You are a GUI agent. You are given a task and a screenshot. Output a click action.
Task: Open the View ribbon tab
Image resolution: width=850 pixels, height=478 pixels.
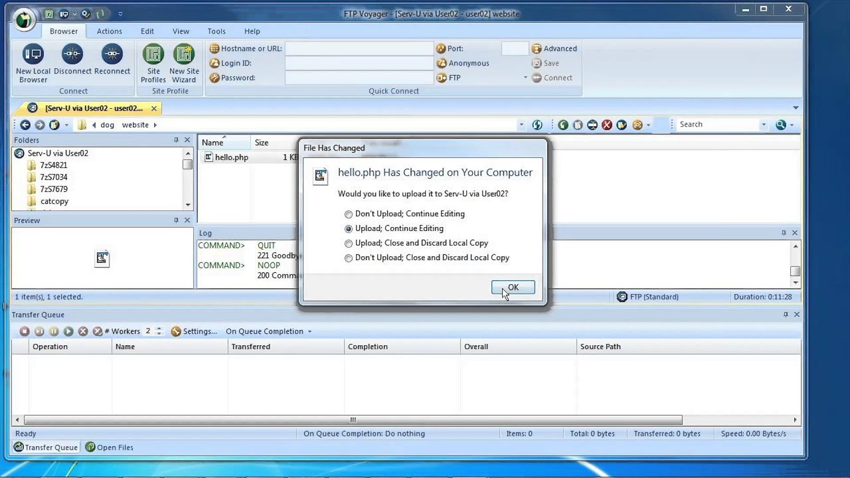point(181,31)
